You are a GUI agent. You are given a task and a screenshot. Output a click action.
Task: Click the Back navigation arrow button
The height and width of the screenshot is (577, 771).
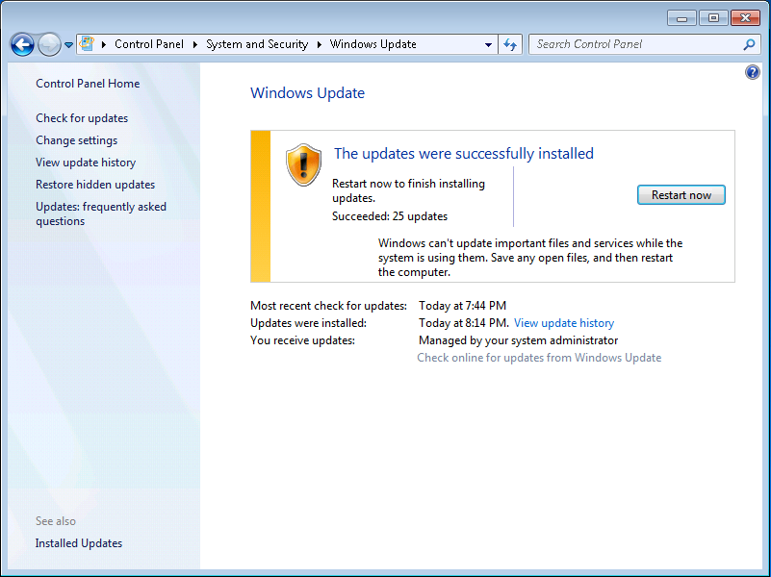point(22,44)
